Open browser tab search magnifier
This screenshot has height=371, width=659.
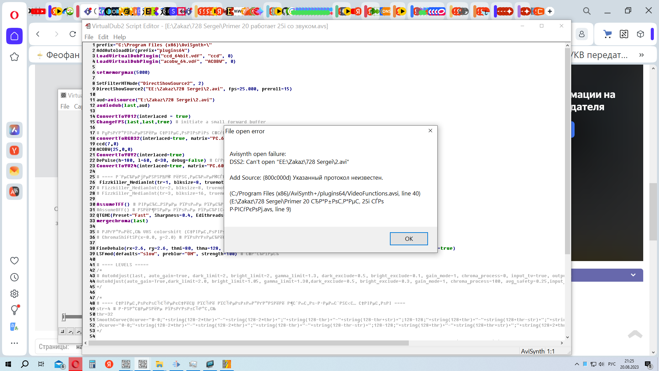[x=587, y=11]
